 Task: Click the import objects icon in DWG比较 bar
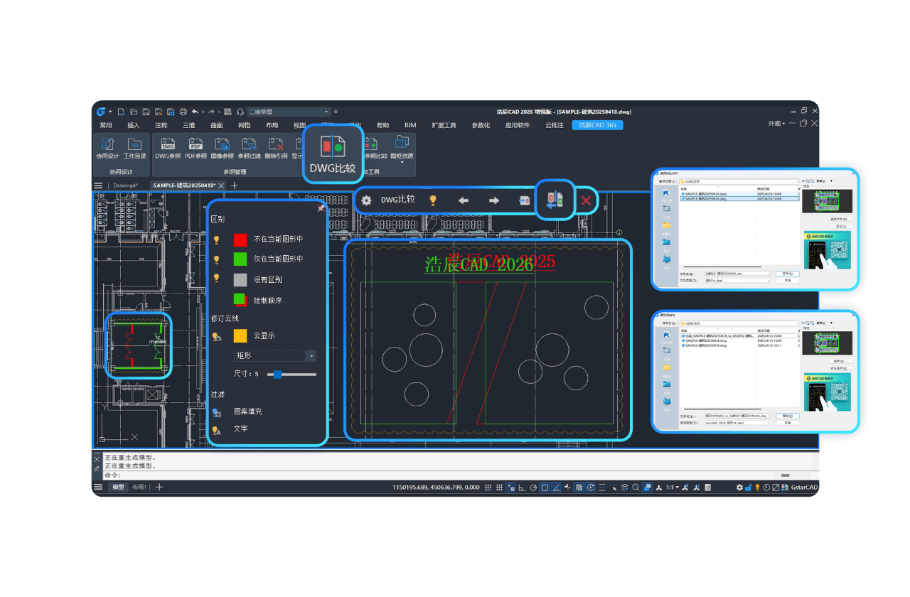tap(524, 200)
